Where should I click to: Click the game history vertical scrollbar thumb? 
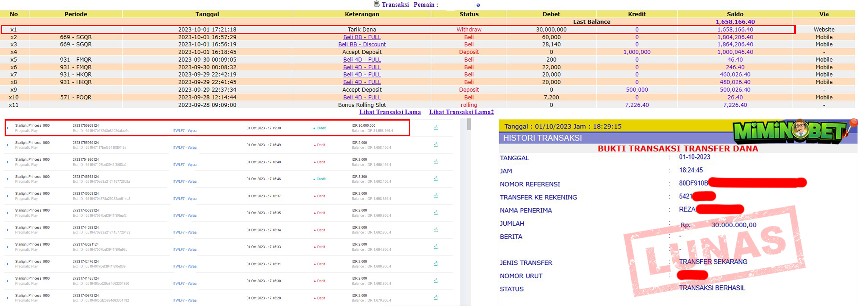469,125
